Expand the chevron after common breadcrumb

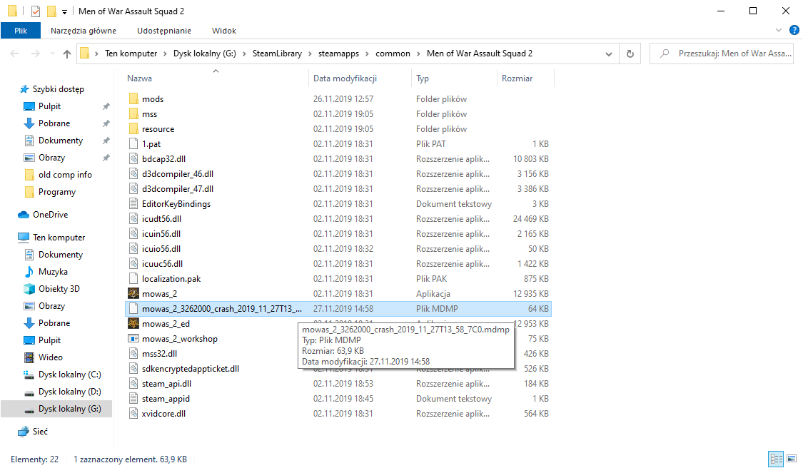(x=418, y=54)
